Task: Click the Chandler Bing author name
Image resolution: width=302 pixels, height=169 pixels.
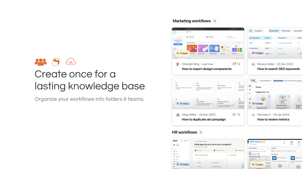Action: pyautogui.click(x=191, y=64)
